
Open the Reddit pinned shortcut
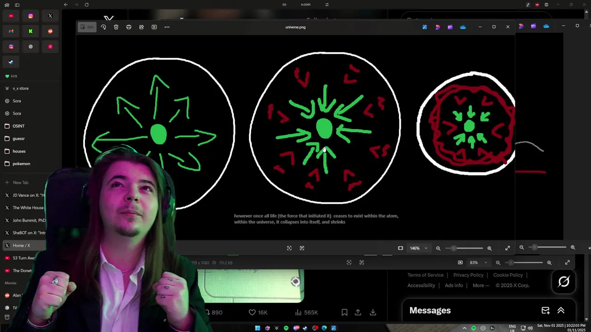(x=50, y=31)
